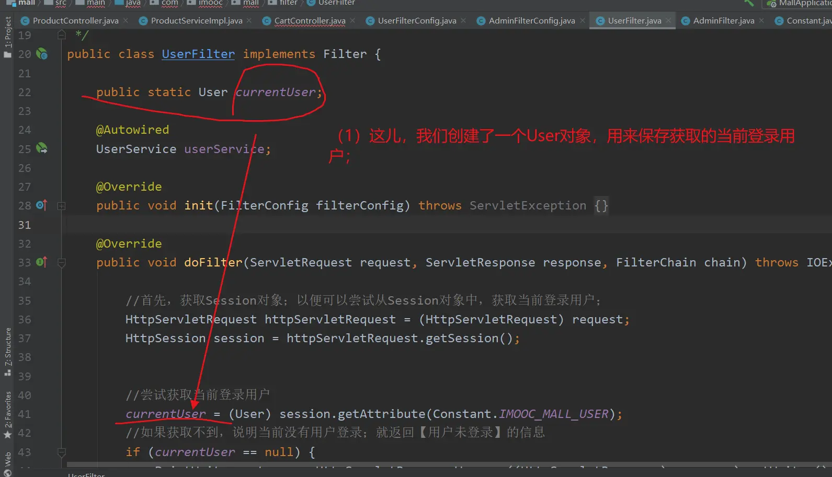Screen dimensions: 832x477
Task: Expand the folded init method on line 28
Action: coord(61,206)
